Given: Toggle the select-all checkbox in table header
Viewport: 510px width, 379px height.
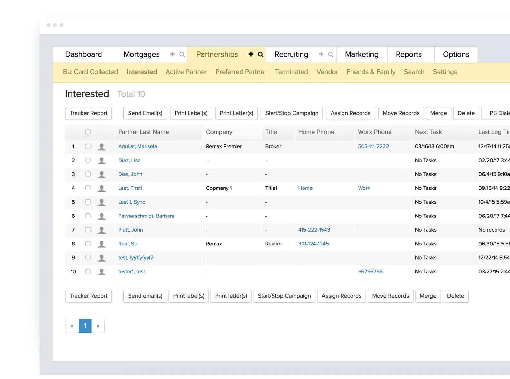Looking at the screenshot, I should tap(88, 132).
